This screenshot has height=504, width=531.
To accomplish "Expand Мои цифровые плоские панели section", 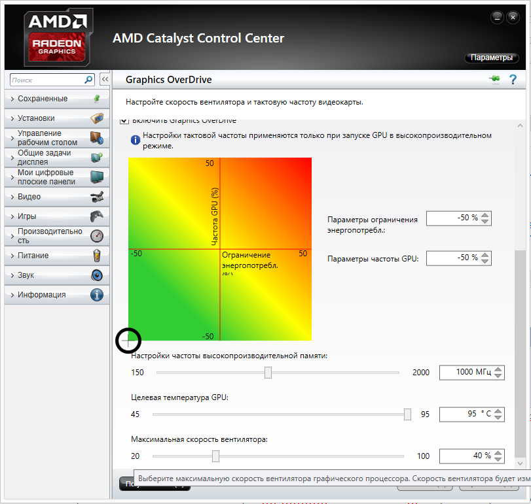I will (x=57, y=177).
